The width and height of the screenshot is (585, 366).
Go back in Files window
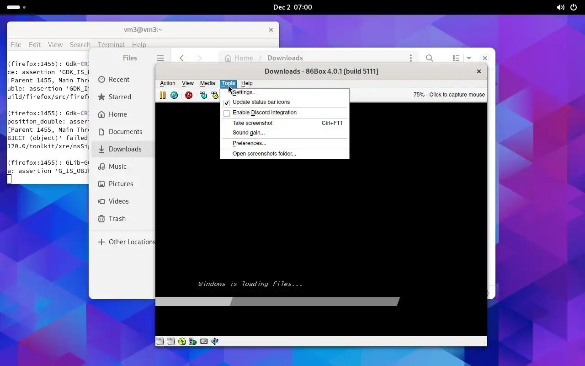tap(182, 58)
